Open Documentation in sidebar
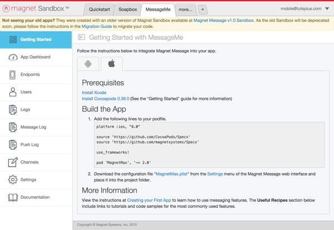 click(x=36, y=197)
